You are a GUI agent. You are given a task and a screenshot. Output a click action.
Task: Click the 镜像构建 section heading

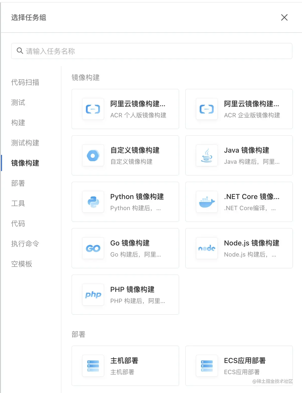tap(86, 77)
